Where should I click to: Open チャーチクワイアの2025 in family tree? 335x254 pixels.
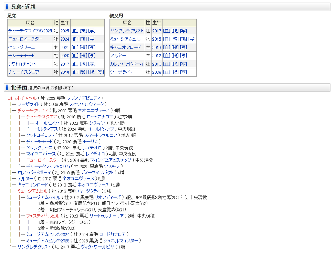coord(48,166)
